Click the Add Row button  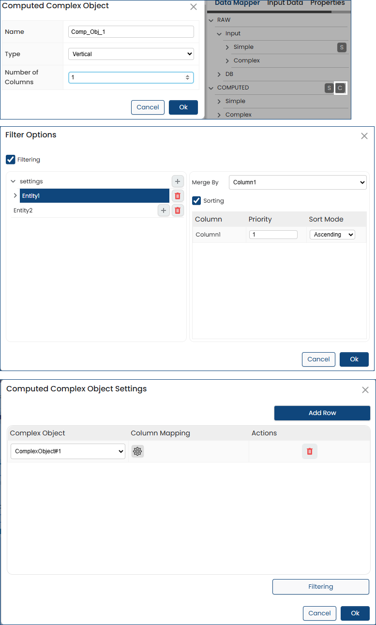(322, 413)
